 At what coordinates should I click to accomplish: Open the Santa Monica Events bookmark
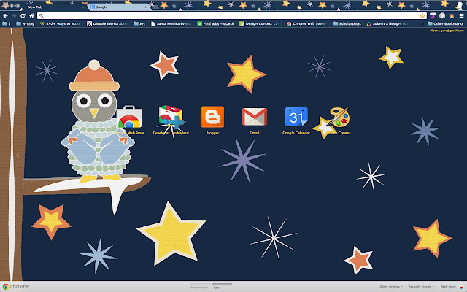[x=171, y=23]
